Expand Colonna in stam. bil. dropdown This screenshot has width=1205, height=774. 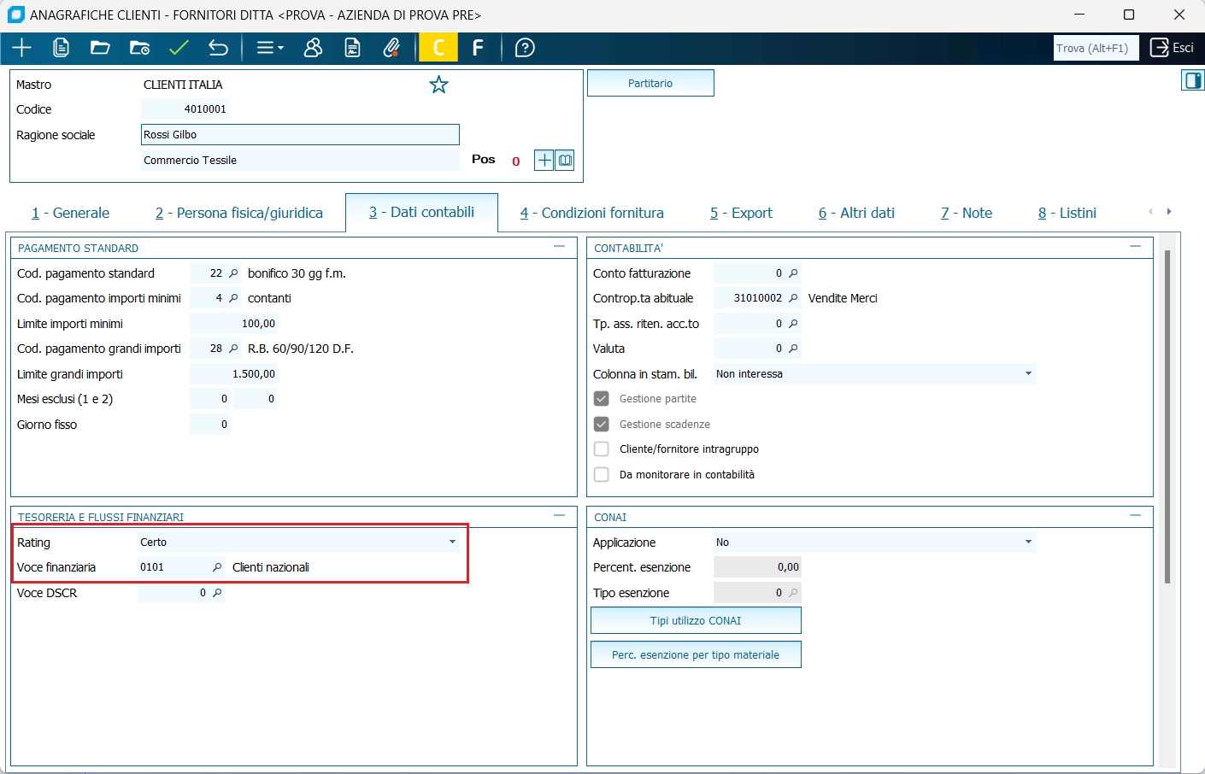coord(1028,374)
